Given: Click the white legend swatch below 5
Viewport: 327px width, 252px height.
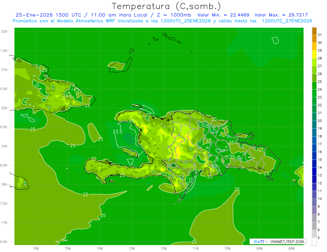Looking at the screenshot, I should tap(314, 242).
